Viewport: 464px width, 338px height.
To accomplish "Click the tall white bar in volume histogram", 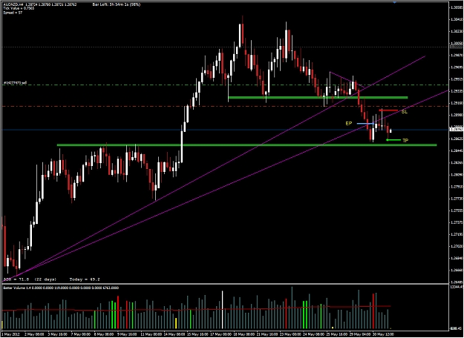I will [x=223, y=310].
